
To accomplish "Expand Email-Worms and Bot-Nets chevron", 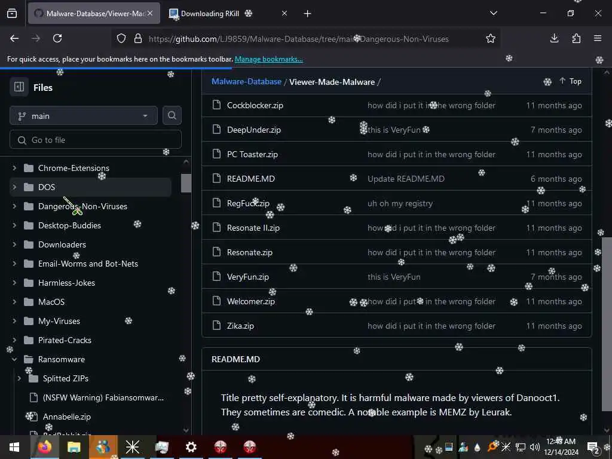I will pyautogui.click(x=14, y=264).
